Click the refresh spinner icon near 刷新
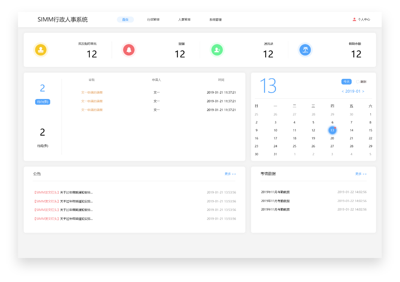The height and width of the screenshot is (282, 400). (x=358, y=82)
